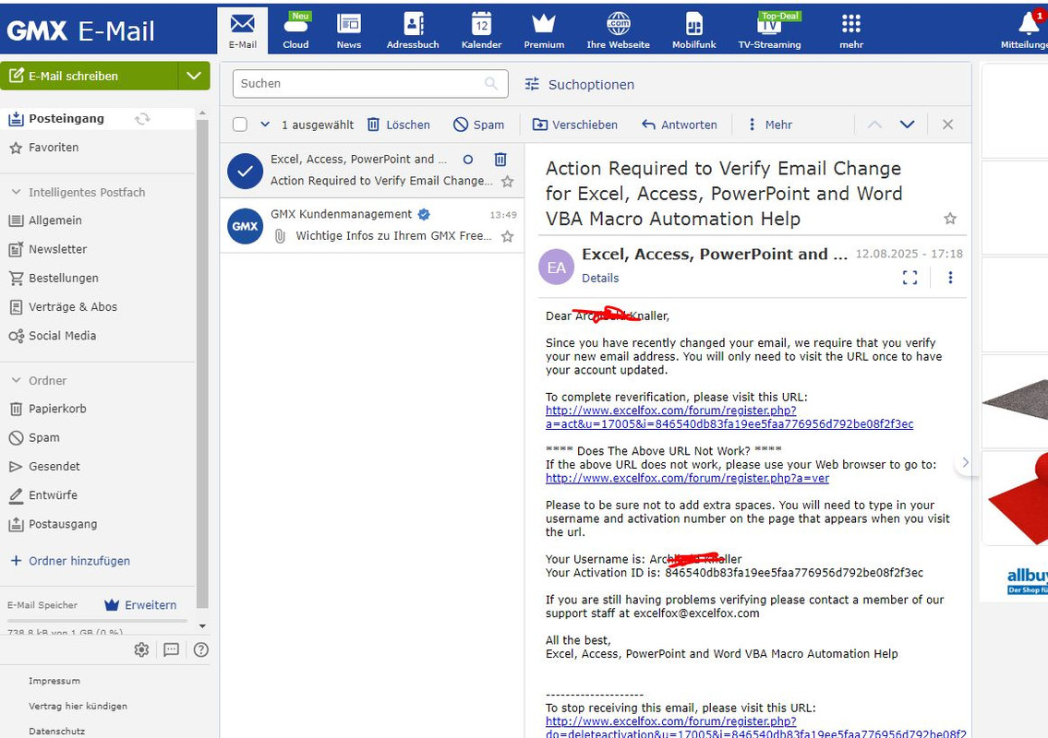Open the excelfox reverification URL link
This screenshot has height=738, width=1048.
pyautogui.click(x=729, y=417)
